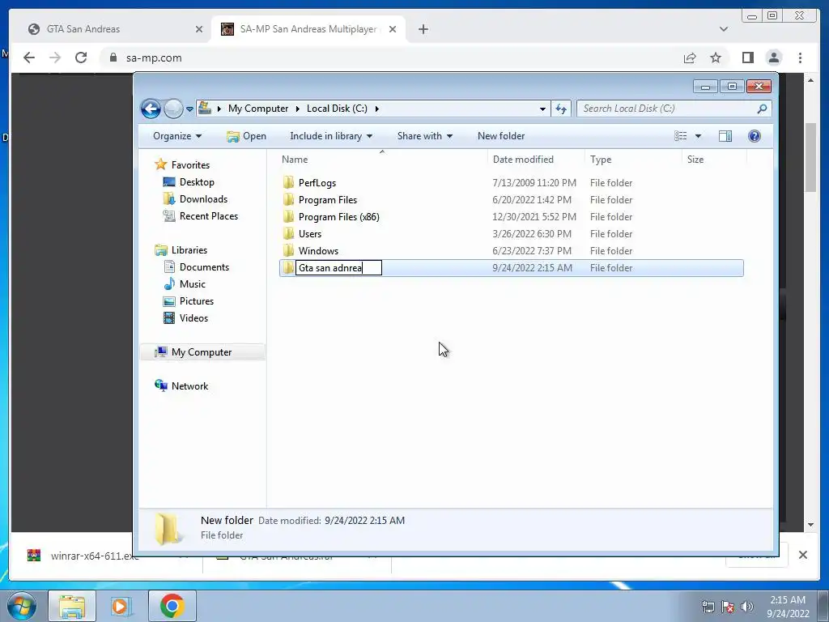Expand the arrow after Local Disk (C:) breadcrumb
This screenshot has height=622, width=829.
(x=377, y=109)
